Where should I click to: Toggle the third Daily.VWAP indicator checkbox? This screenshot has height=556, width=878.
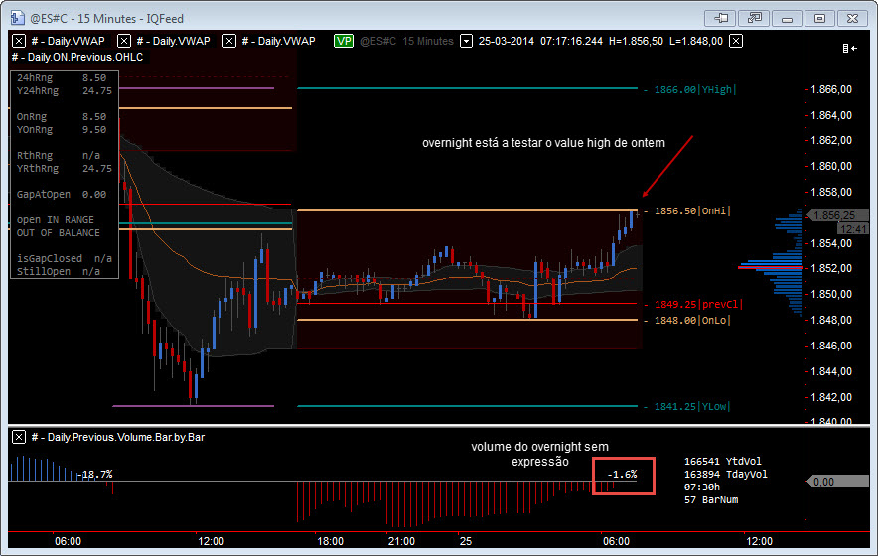(x=229, y=41)
